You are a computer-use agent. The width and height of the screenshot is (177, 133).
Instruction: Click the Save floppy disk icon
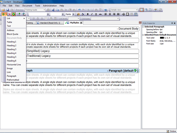[7, 10]
